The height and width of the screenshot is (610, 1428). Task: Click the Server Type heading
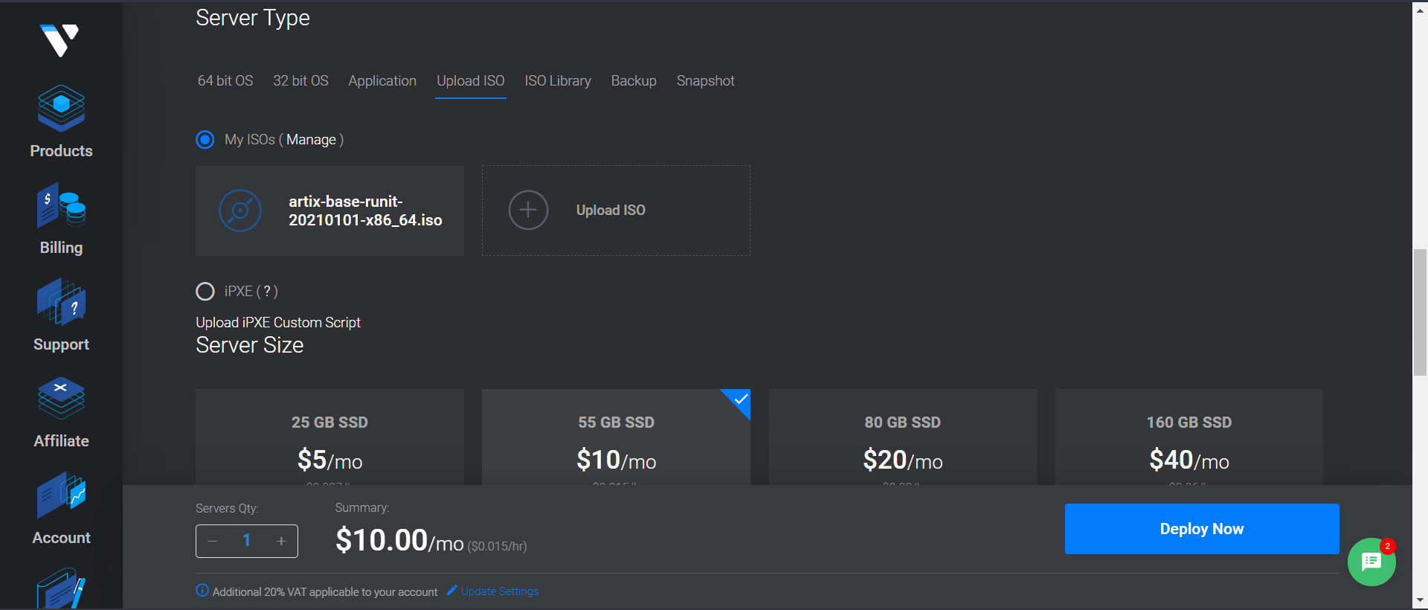pyautogui.click(x=253, y=18)
